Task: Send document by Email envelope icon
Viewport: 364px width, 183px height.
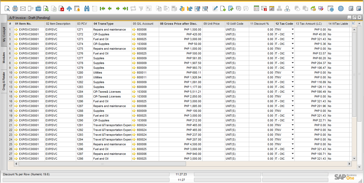Action: click(x=23, y=9)
